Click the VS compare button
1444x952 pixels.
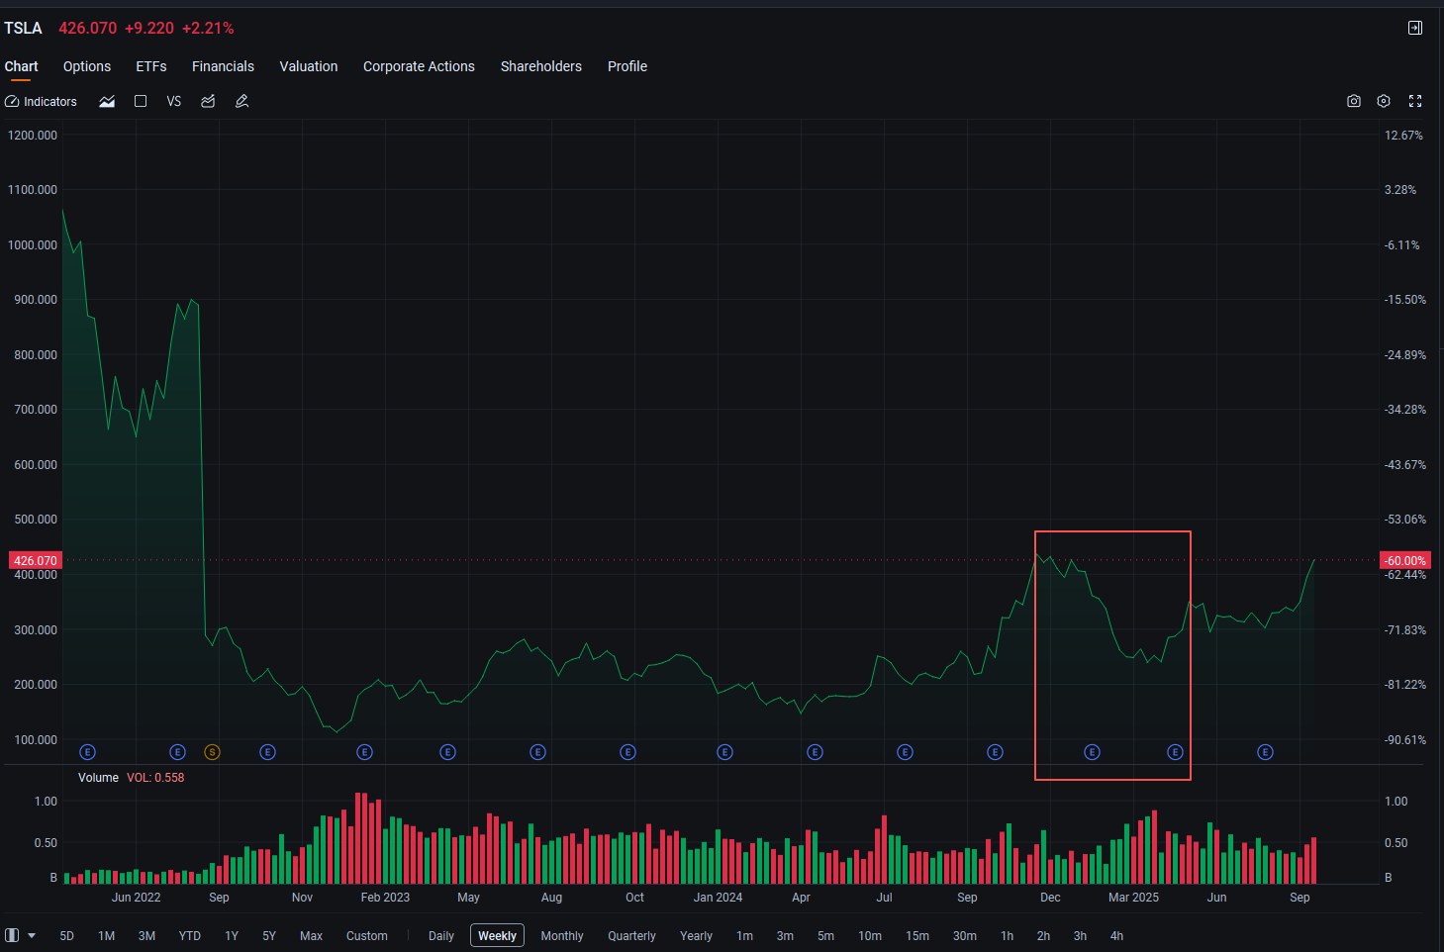174,102
